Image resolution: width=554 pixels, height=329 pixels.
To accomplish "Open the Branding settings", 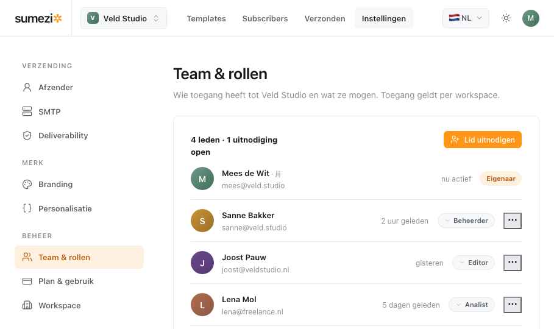I will pyautogui.click(x=79, y=185).
